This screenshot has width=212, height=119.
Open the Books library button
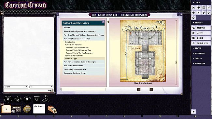[203, 38]
